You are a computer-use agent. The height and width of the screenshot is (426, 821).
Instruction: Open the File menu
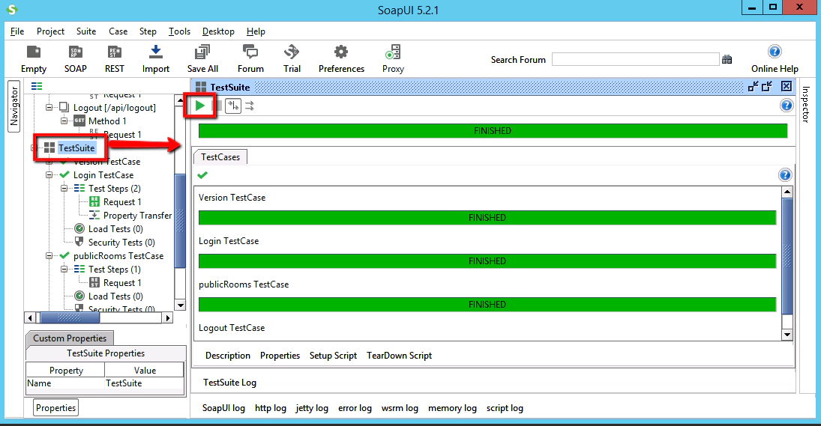point(17,31)
